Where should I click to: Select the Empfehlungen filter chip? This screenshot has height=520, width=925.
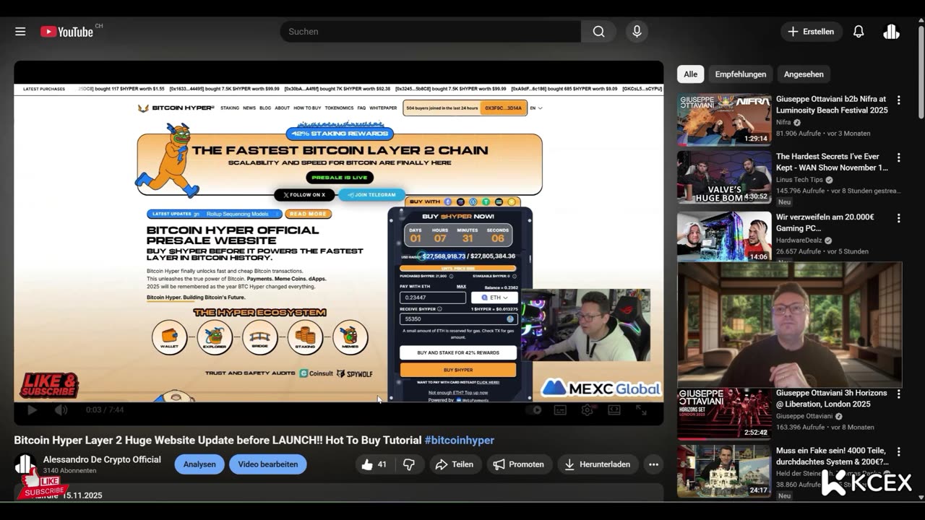tap(741, 74)
